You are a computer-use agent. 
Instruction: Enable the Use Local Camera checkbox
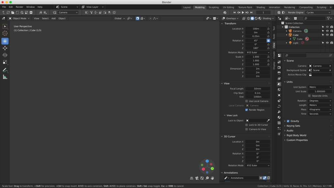coord(247,101)
